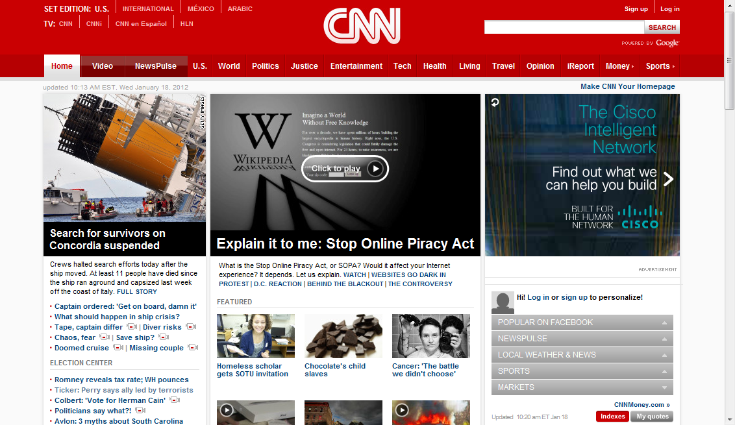Image resolution: width=735 pixels, height=425 pixels.
Task: Switch edition to México
Action: (x=201, y=9)
